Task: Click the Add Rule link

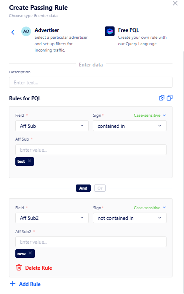Action: point(30,284)
